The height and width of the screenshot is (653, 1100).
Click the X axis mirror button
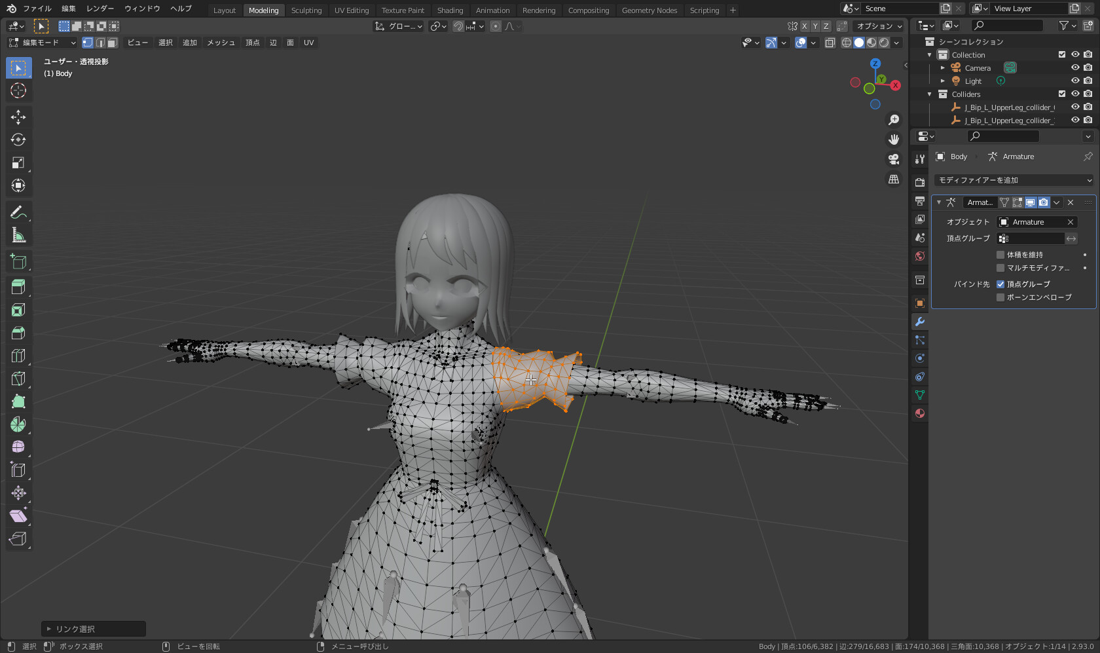point(805,26)
